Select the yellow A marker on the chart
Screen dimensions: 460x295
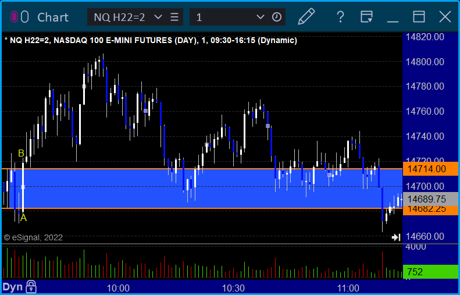(23, 218)
